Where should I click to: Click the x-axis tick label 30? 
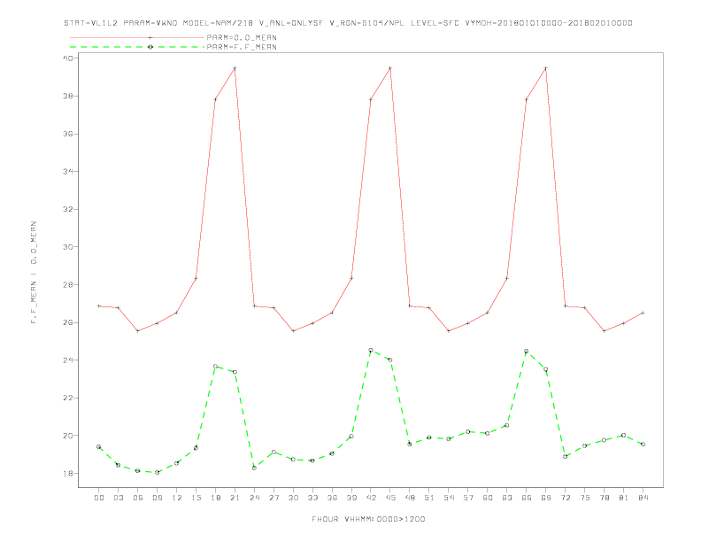point(293,498)
